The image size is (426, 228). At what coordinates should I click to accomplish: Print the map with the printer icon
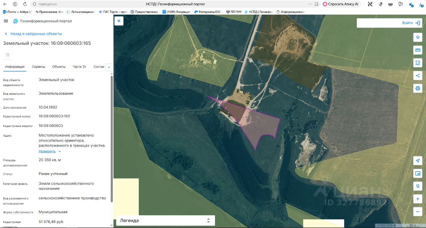418,88
